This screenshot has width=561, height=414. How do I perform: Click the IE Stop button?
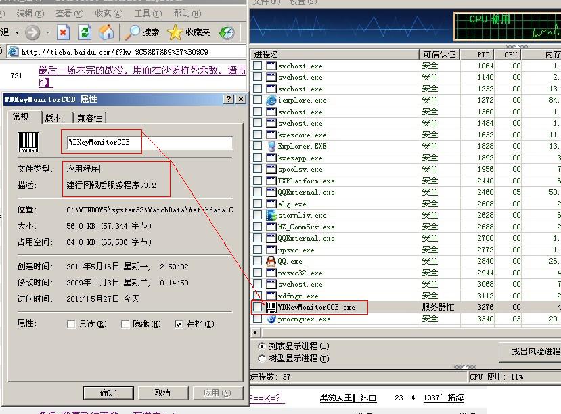pyautogui.click(x=64, y=32)
